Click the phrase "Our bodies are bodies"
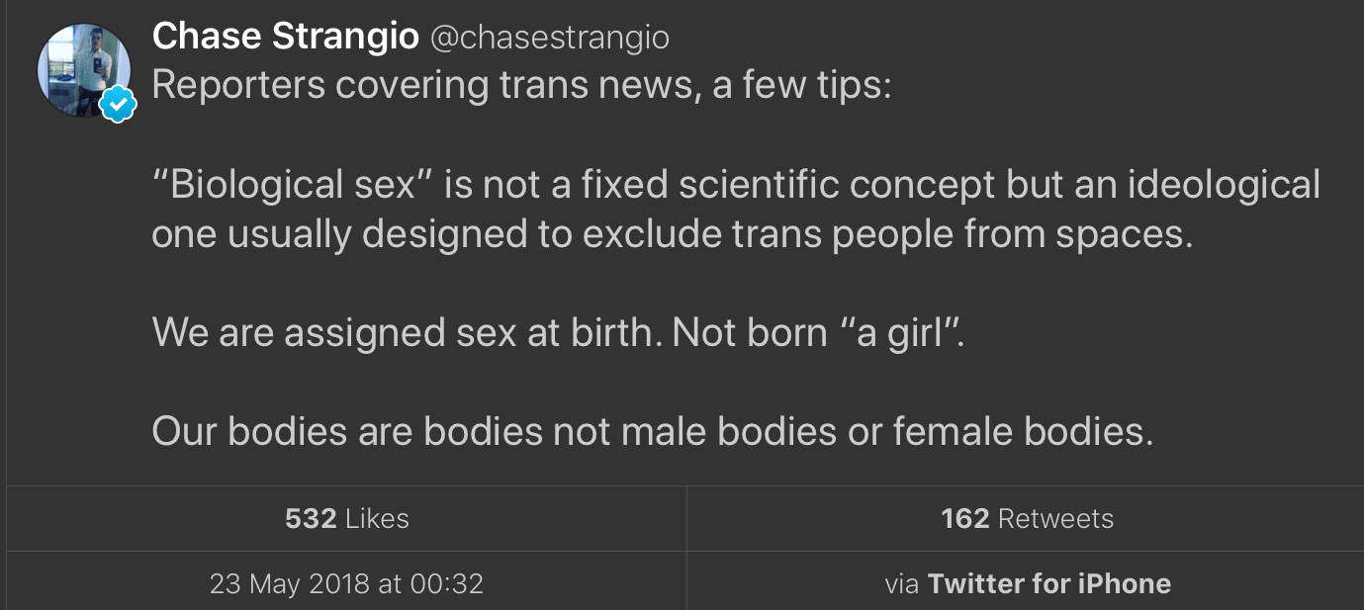 pos(347,431)
